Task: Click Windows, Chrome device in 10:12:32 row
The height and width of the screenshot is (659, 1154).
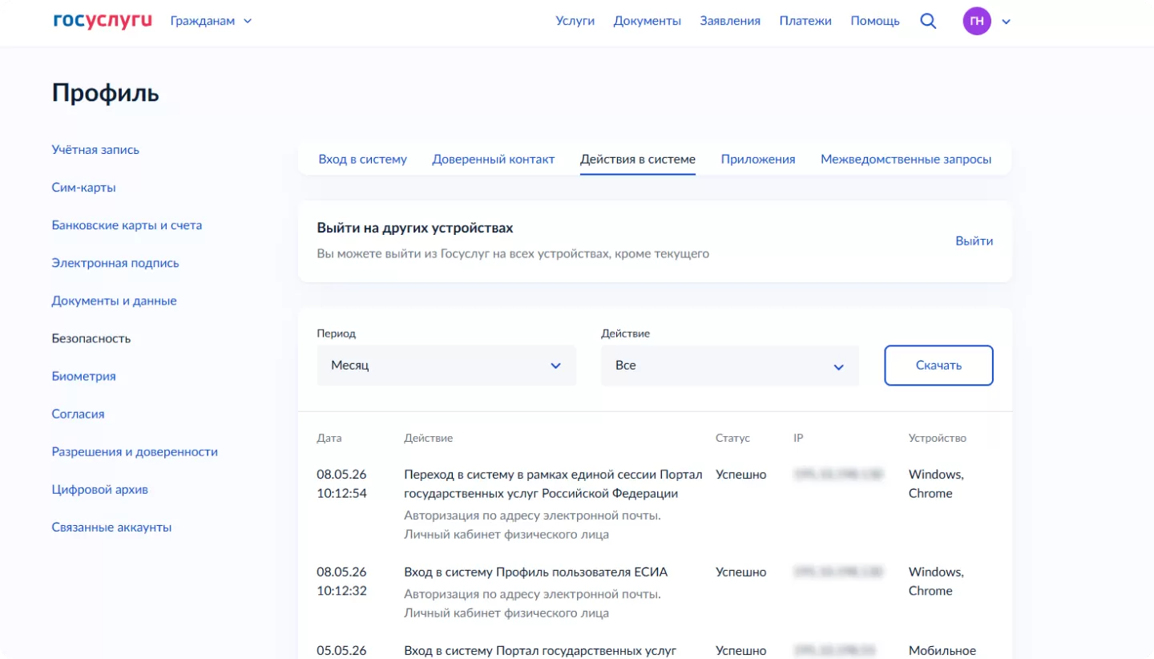Action: [936, 581]
